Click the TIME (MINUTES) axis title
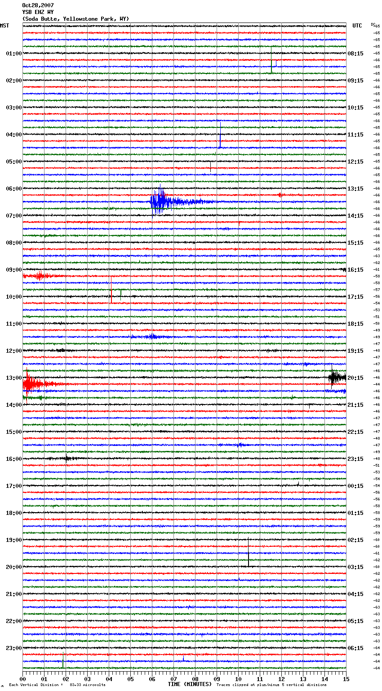This screenshot has height=691, width=382. pyautogui.click(x=190, y=684)
